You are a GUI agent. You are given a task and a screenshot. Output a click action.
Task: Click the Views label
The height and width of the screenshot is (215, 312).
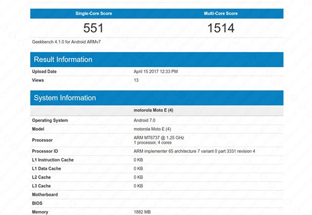38,80
